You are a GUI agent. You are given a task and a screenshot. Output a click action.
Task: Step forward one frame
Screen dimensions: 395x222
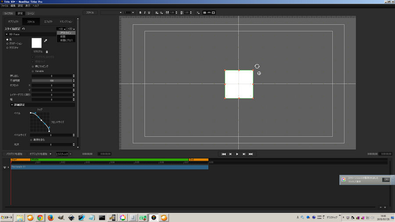(x=244, y=154)
